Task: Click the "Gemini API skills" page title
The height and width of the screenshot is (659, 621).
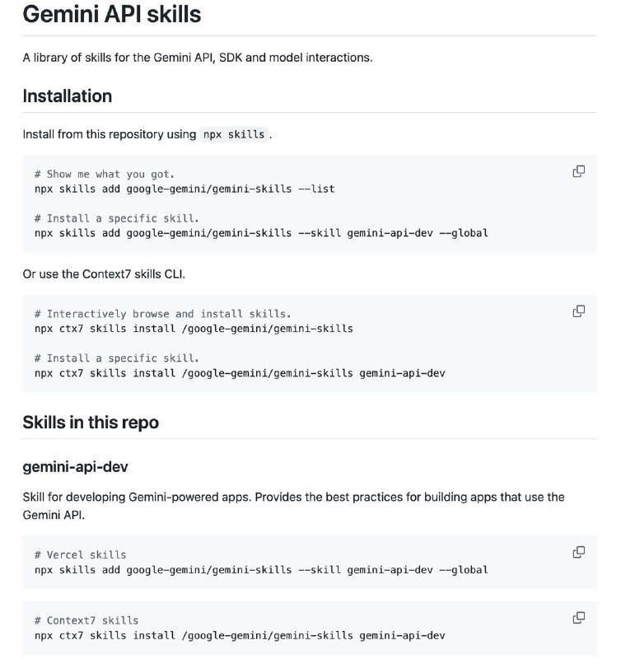Action: click(111, 14)
